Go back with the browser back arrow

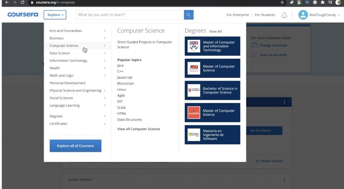point(7,2)
